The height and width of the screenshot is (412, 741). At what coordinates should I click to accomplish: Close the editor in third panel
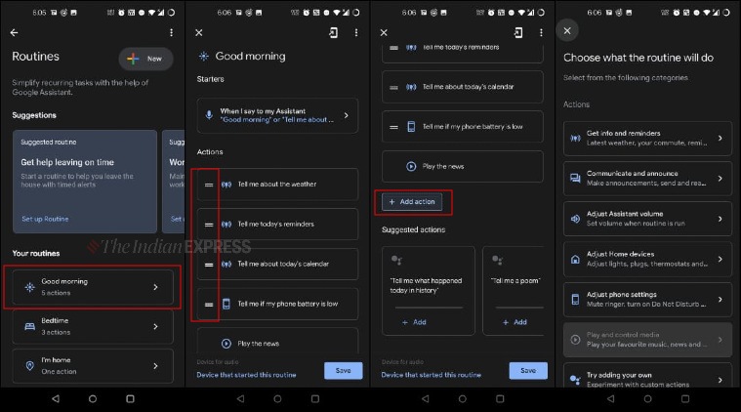[384, 32]
